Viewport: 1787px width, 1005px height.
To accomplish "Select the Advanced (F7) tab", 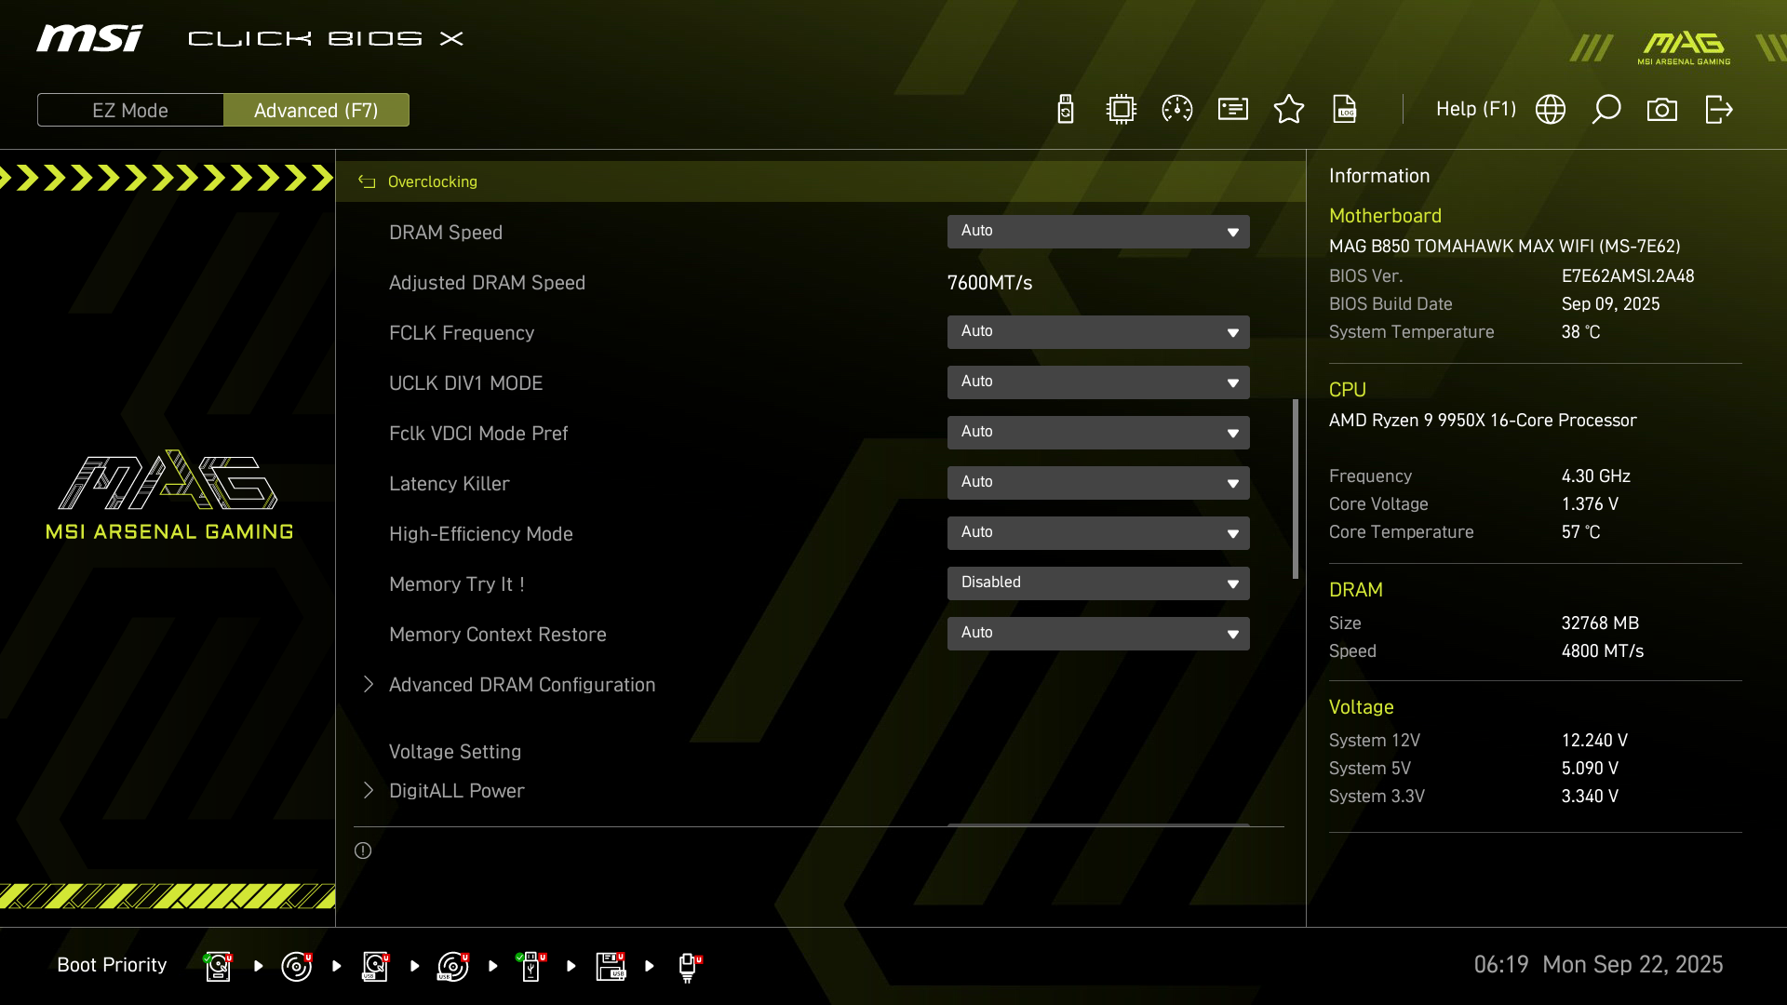I will click(316, 110).
